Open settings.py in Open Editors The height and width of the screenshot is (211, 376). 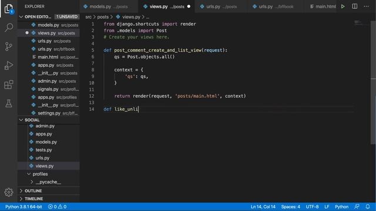[x=49, y=113]
